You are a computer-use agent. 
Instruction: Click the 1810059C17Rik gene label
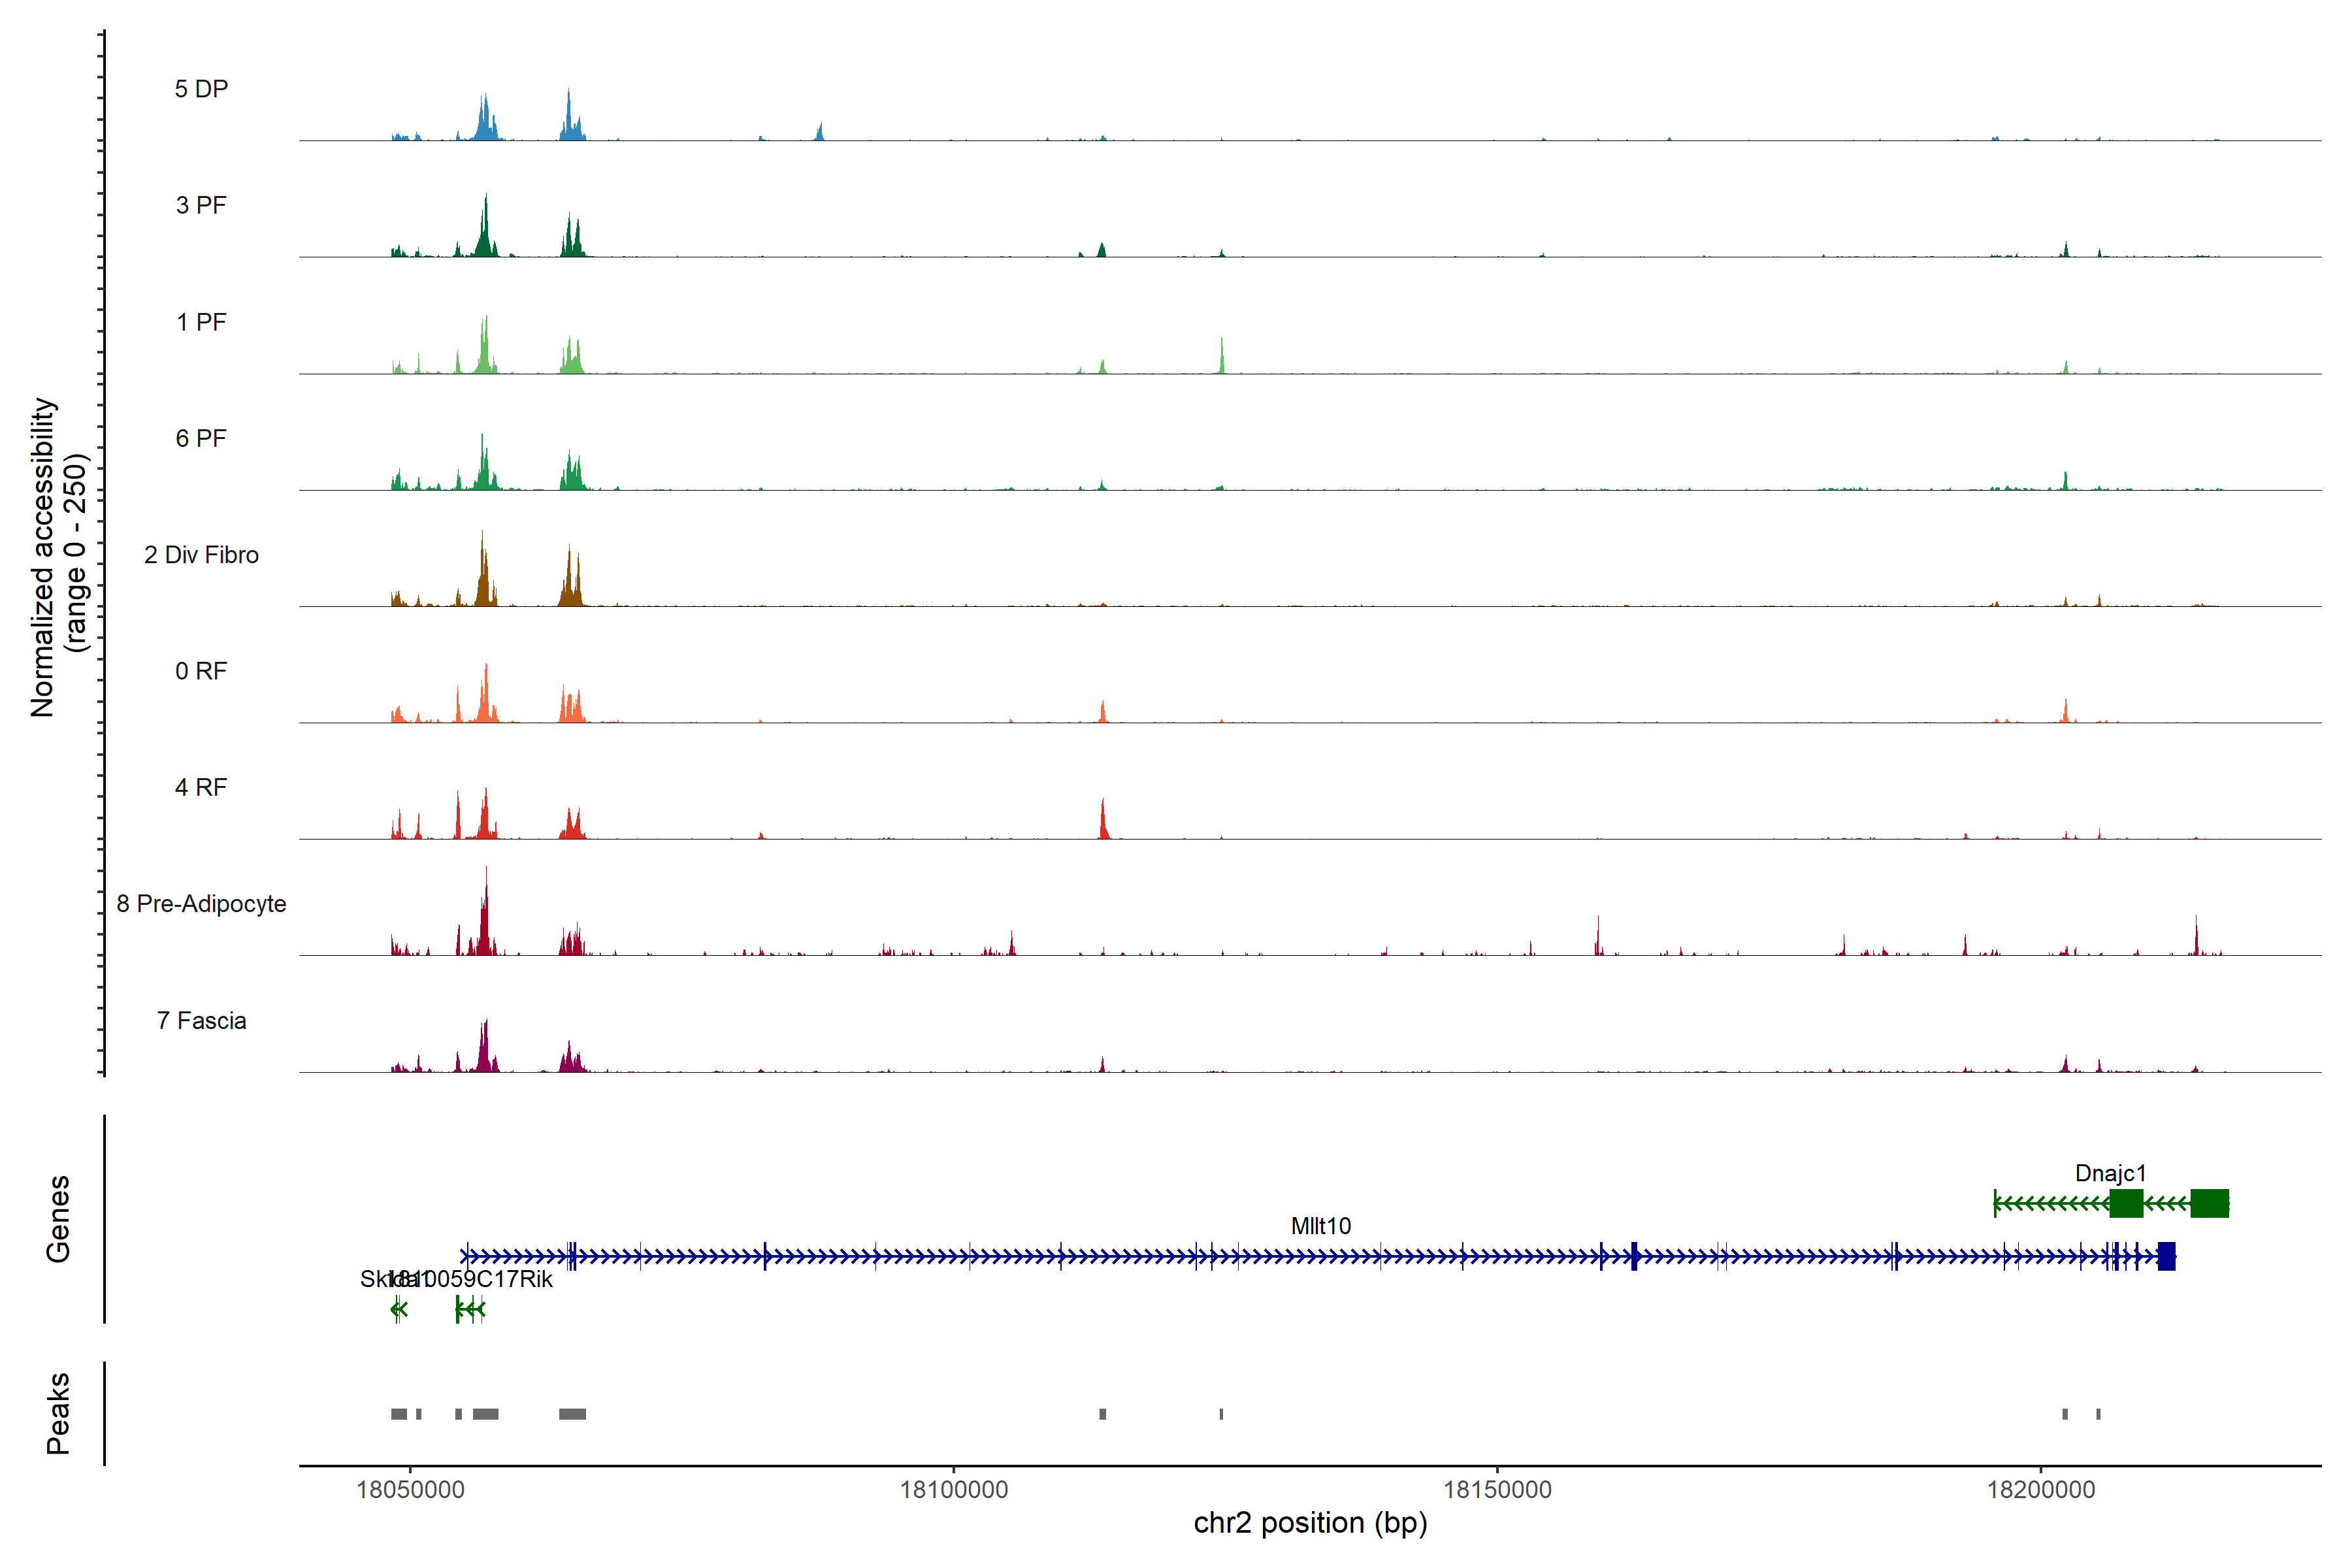tap(480, 1279)
